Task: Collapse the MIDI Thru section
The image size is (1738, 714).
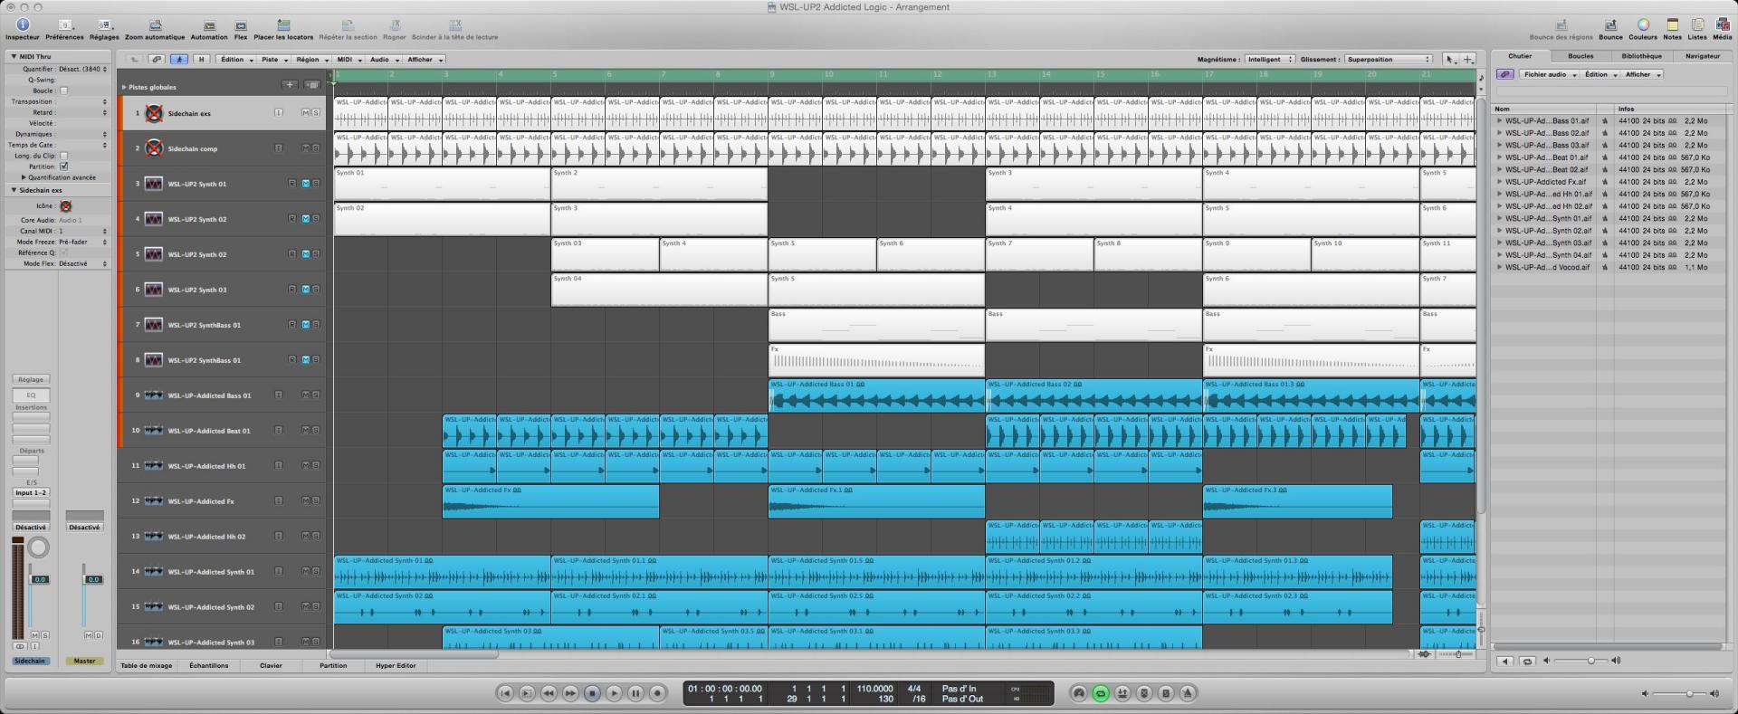Action: pos(14,56)
